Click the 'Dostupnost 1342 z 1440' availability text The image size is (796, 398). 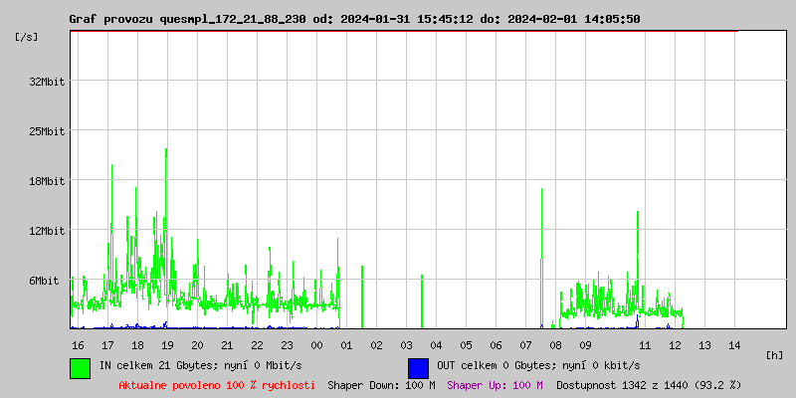(649, 384)
